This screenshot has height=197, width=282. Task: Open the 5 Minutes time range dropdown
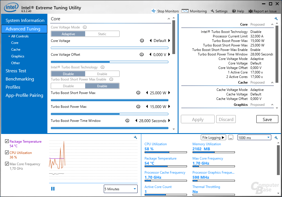click(120, 189)
